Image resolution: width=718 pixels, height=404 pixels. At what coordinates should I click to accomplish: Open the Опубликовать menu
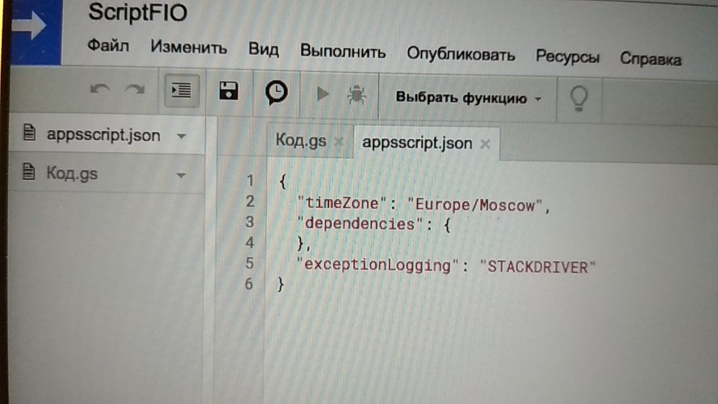click(x=461, y=54)
